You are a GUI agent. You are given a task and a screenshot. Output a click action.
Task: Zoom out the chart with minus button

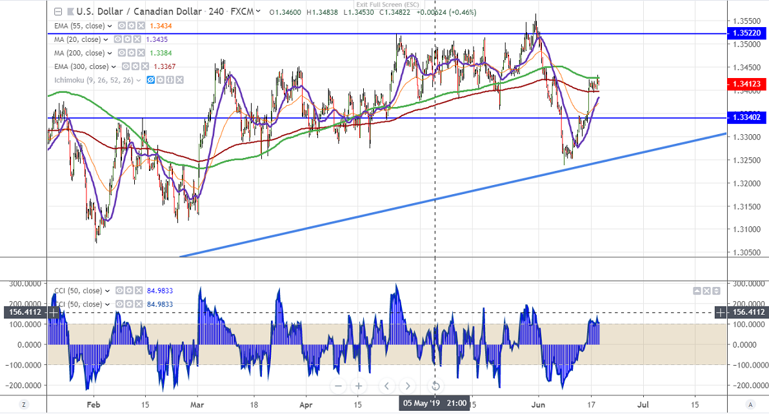click(x=338, y=386)
